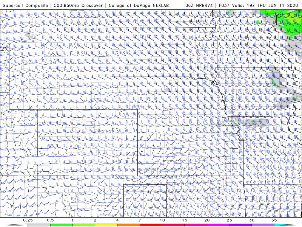Select the legend value 4
Image resolution: width=302 pixels, height=227 pixels.
[x=117, y=220]
